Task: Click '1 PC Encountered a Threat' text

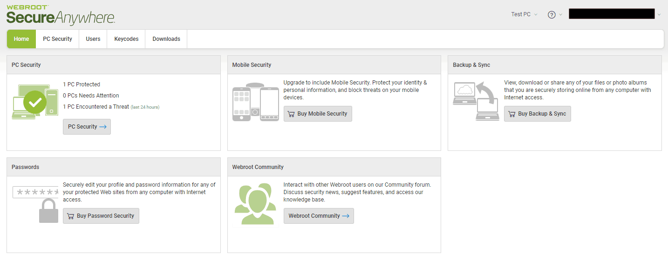Action: click(x=96, y=107)
